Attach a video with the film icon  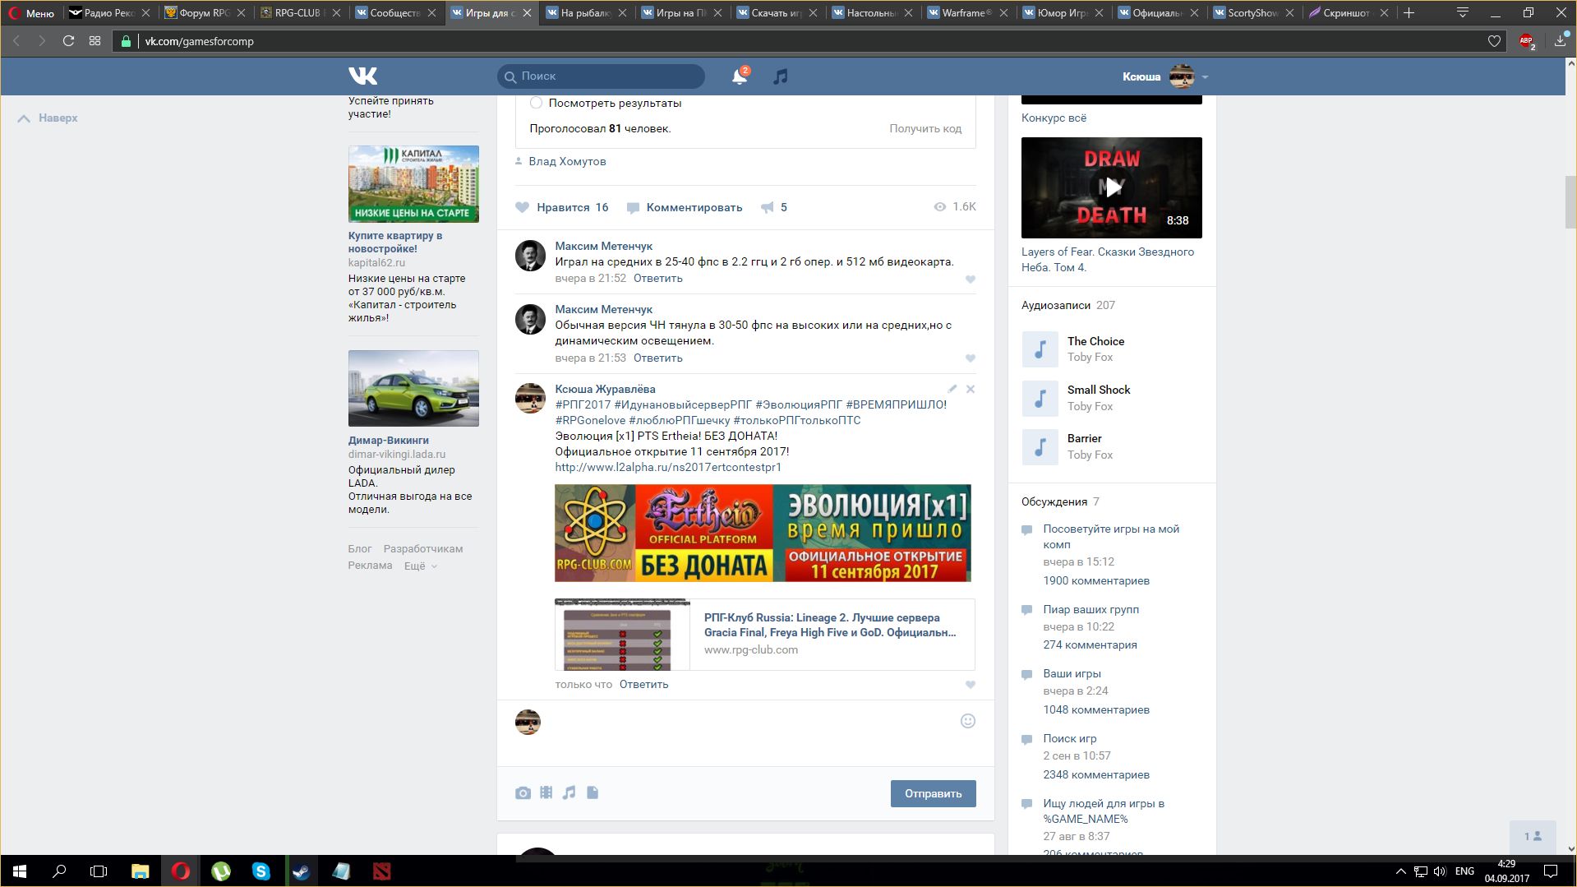tap(546, 793)
